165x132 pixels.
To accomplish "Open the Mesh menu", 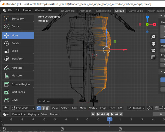I will (x=83, y=108).
